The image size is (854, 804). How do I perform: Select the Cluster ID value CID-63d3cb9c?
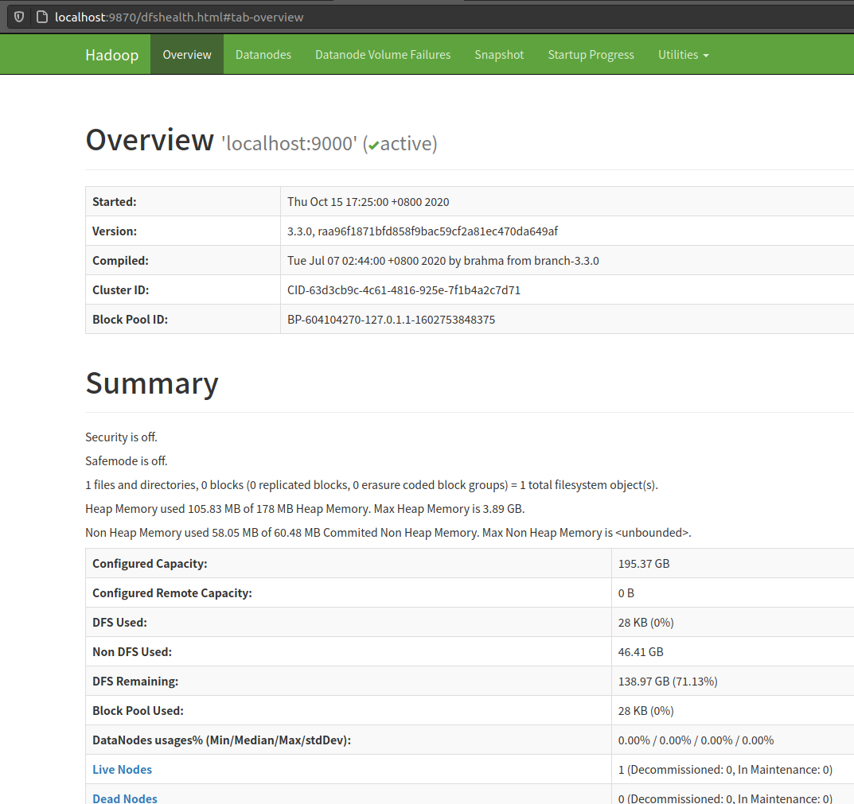click(x=404, y=290)
